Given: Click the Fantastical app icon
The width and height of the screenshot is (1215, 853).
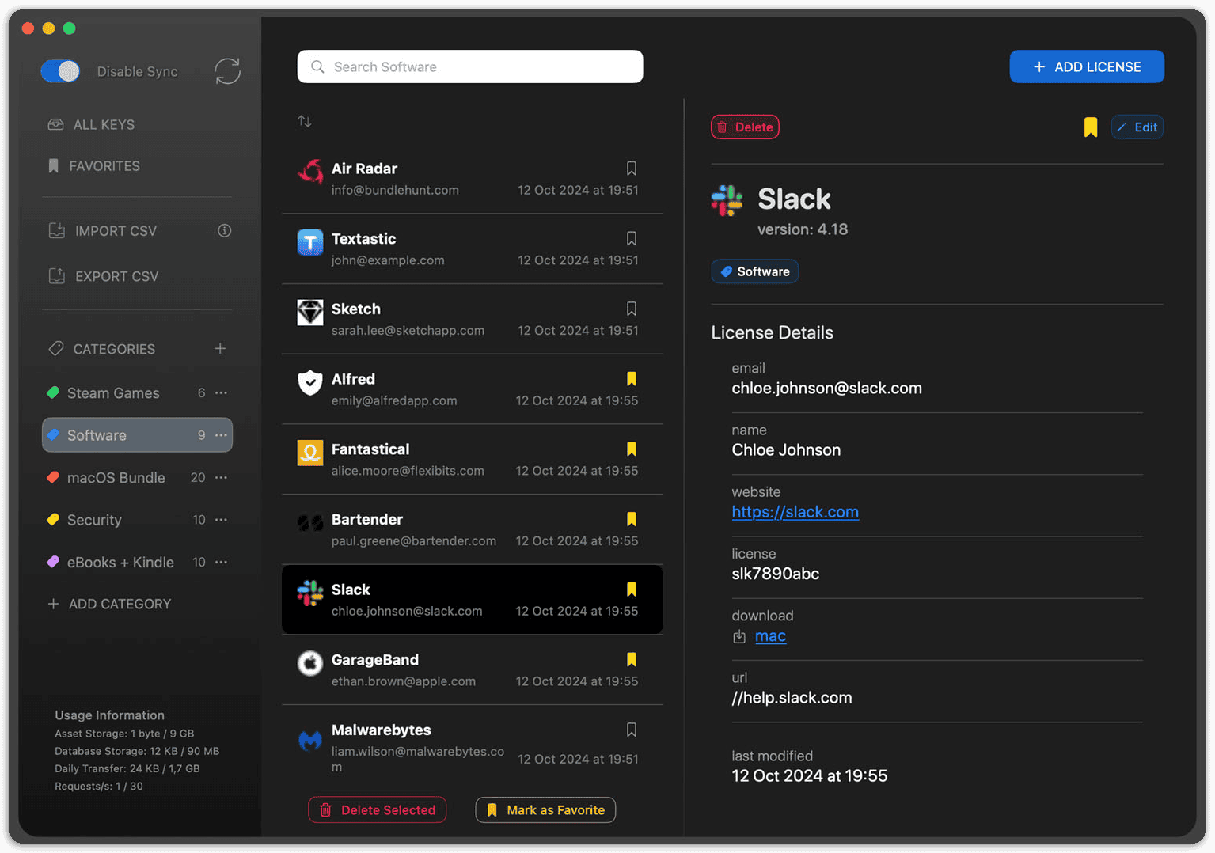Looking at the screenshot, I should (x=310, y=453).
